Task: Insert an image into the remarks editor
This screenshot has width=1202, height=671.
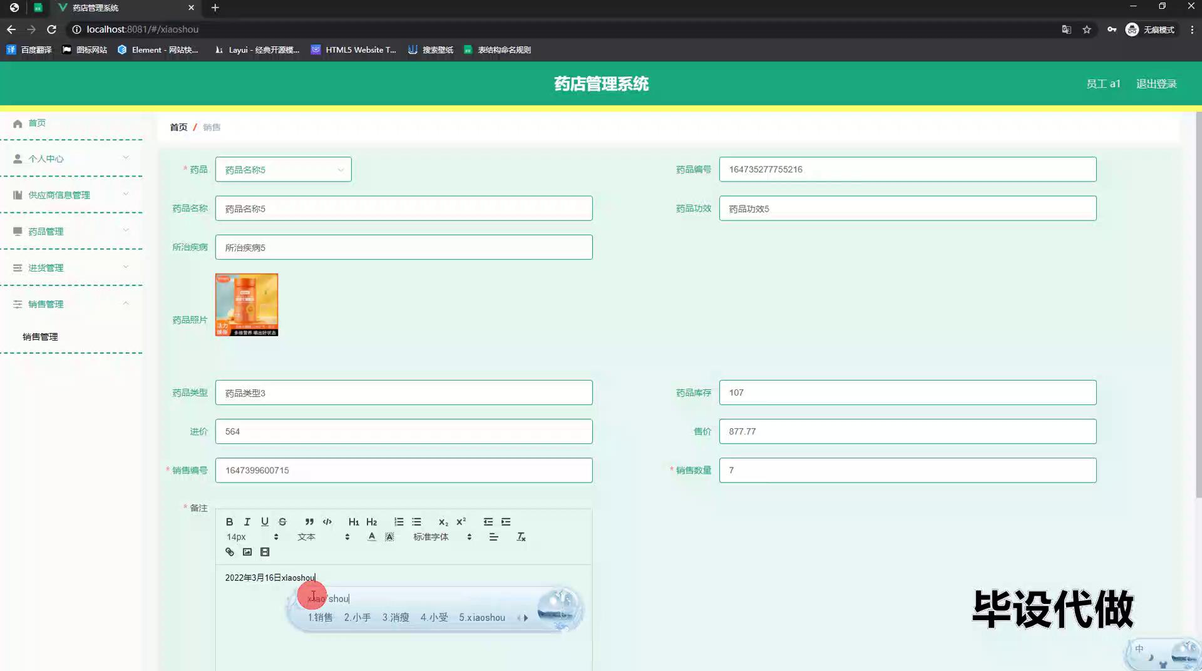Action: point(247,551)
